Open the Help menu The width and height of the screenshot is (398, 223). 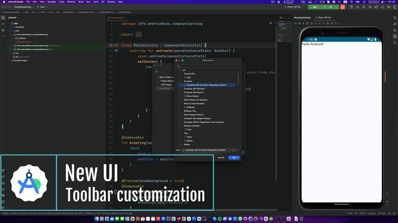(x=120, y=2)
